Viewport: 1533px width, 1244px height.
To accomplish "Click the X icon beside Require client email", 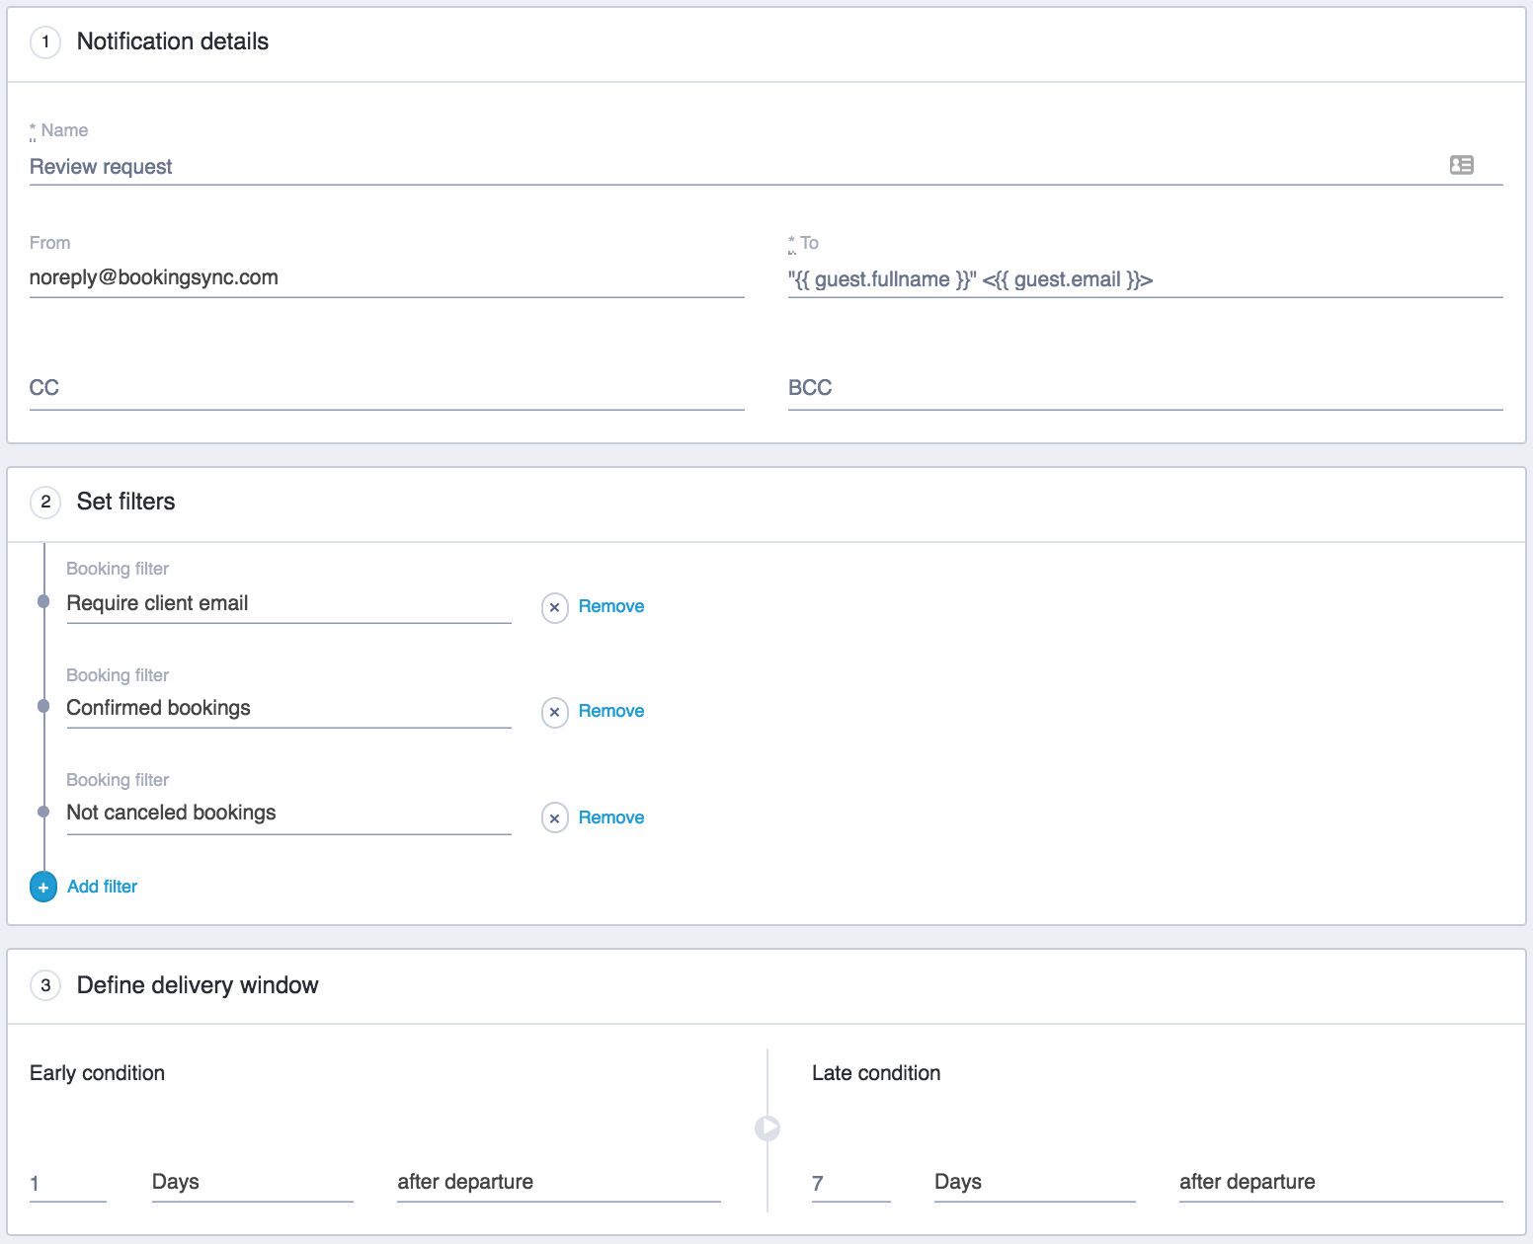I will [x=554, y=607].
